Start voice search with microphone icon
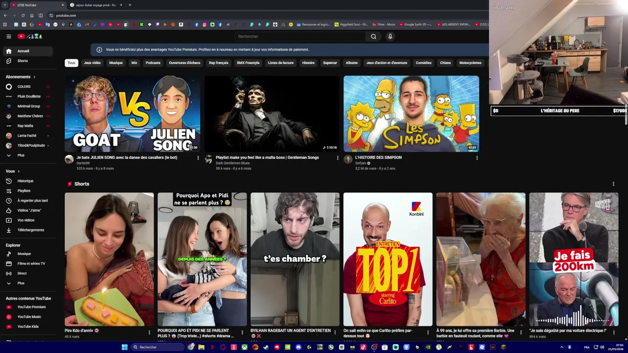 point(390,36)
